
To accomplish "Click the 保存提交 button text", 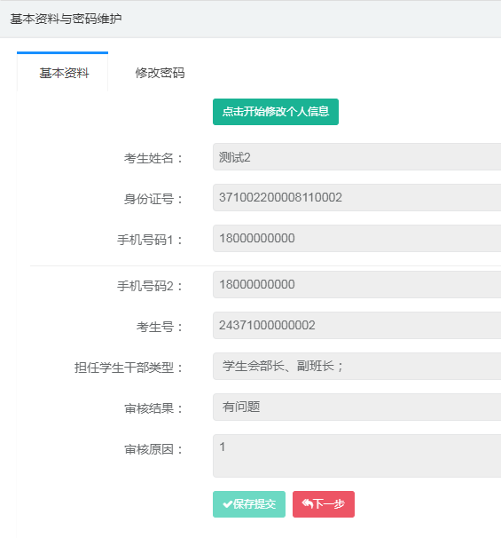I will tap(254, 504).
